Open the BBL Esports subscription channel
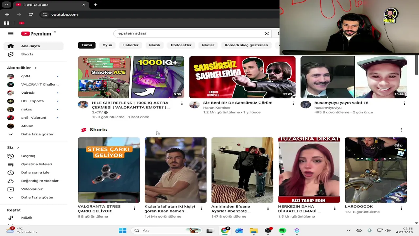 (x=33, y=101)
